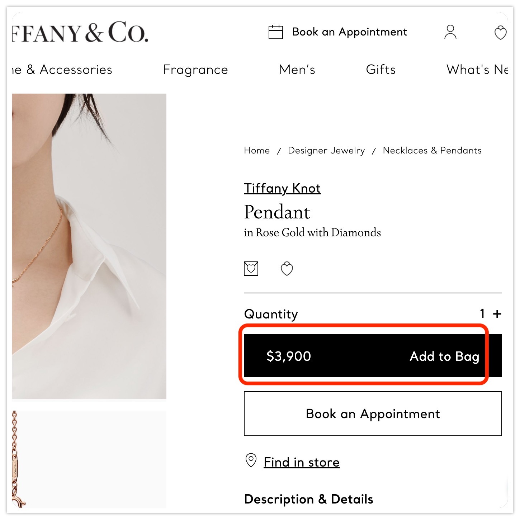Expand the Description & Details section
Image resolution: width=520 pixels, height=520 pixels.
pyautogui.click(x=308, y=499)
